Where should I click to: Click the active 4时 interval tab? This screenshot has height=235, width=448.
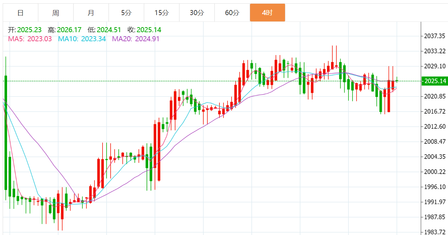pyautogui.click(x=268, y=13)
